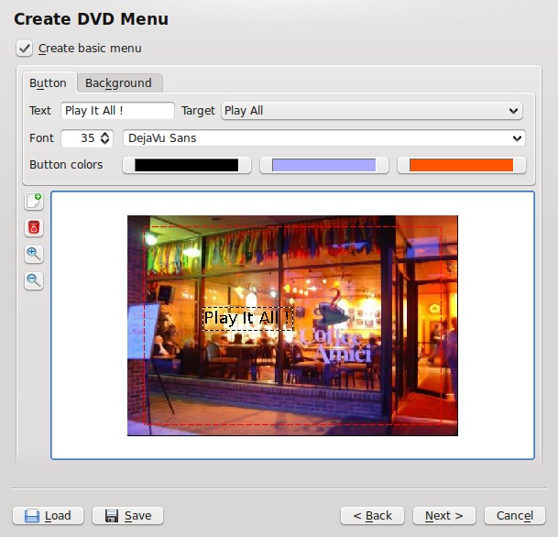Screen dimensions: 558x537
Task: Select the Button tab
Action: tap(48, 83)
